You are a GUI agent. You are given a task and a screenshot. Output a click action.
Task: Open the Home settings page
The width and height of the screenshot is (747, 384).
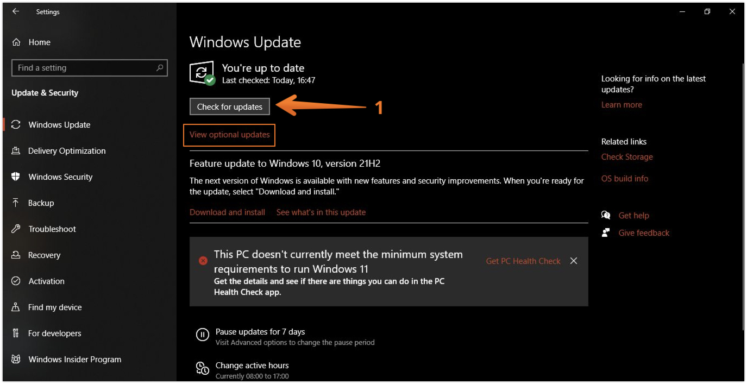tap(39, 42)
